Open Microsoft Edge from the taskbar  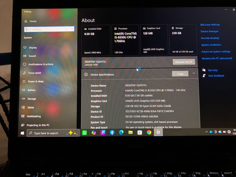tap(121, 132)
